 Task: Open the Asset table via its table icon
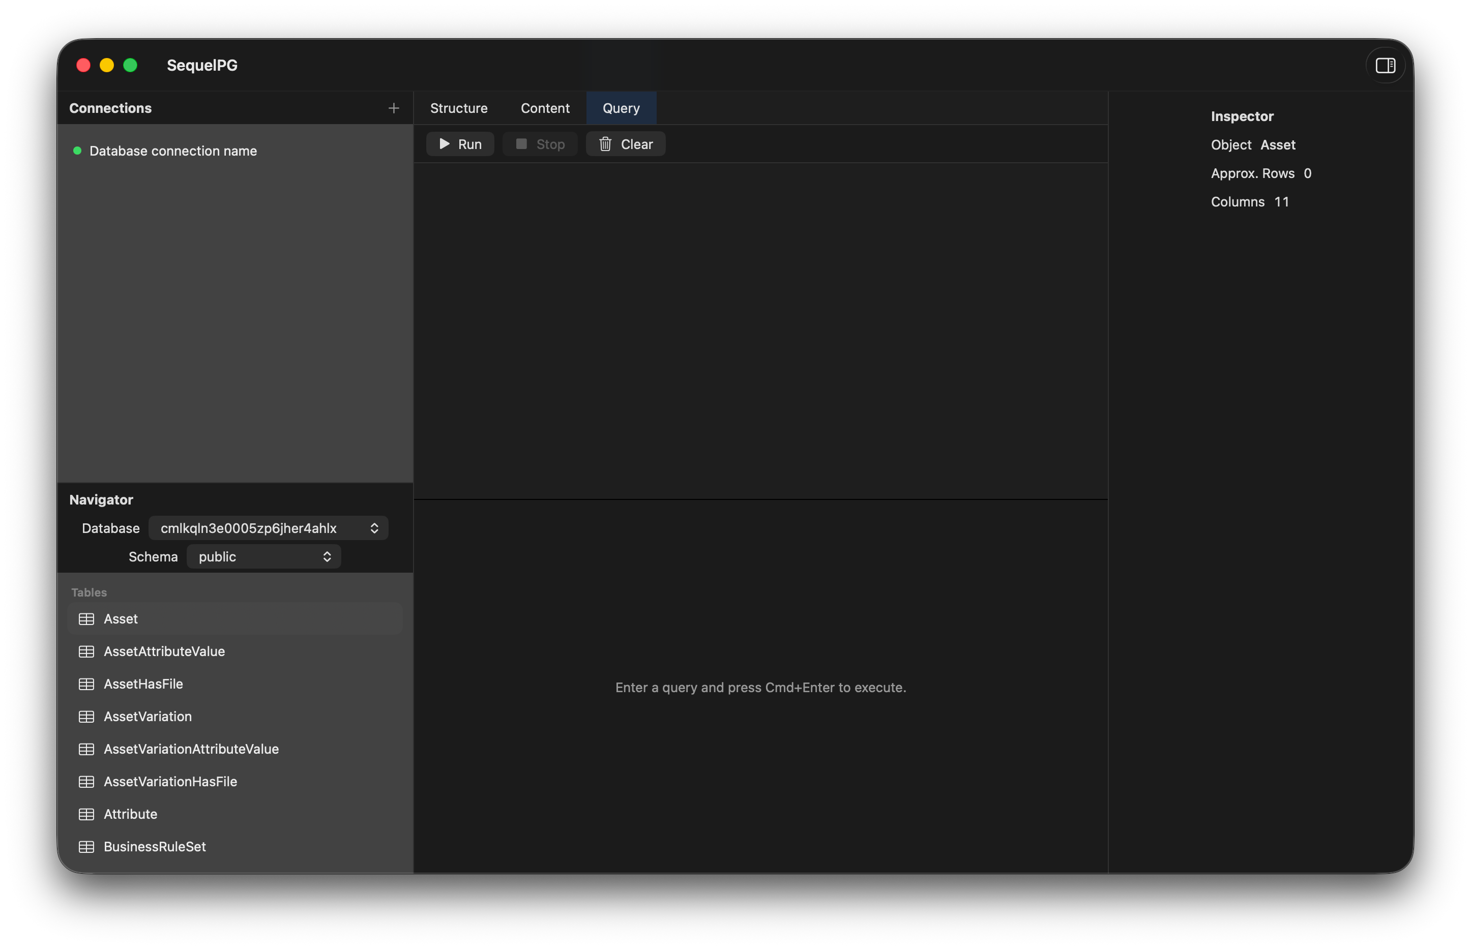point(86,619)
